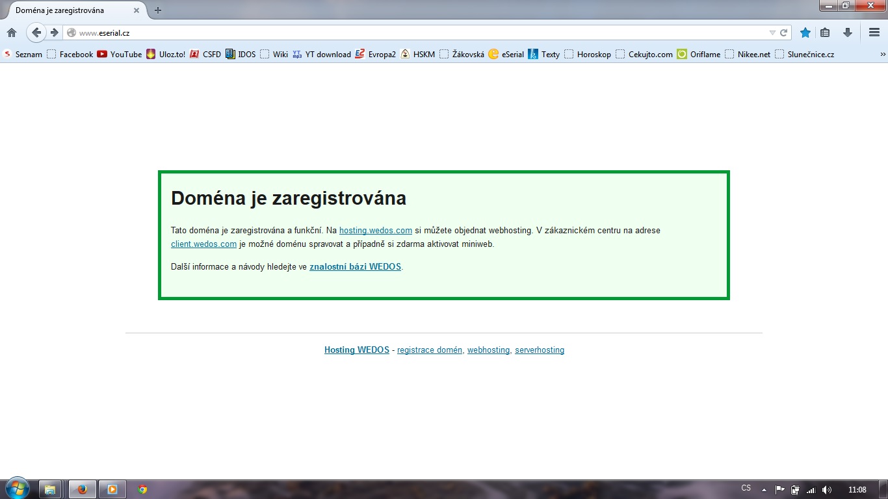Follow the client.wedos.com link

(203, 244)
